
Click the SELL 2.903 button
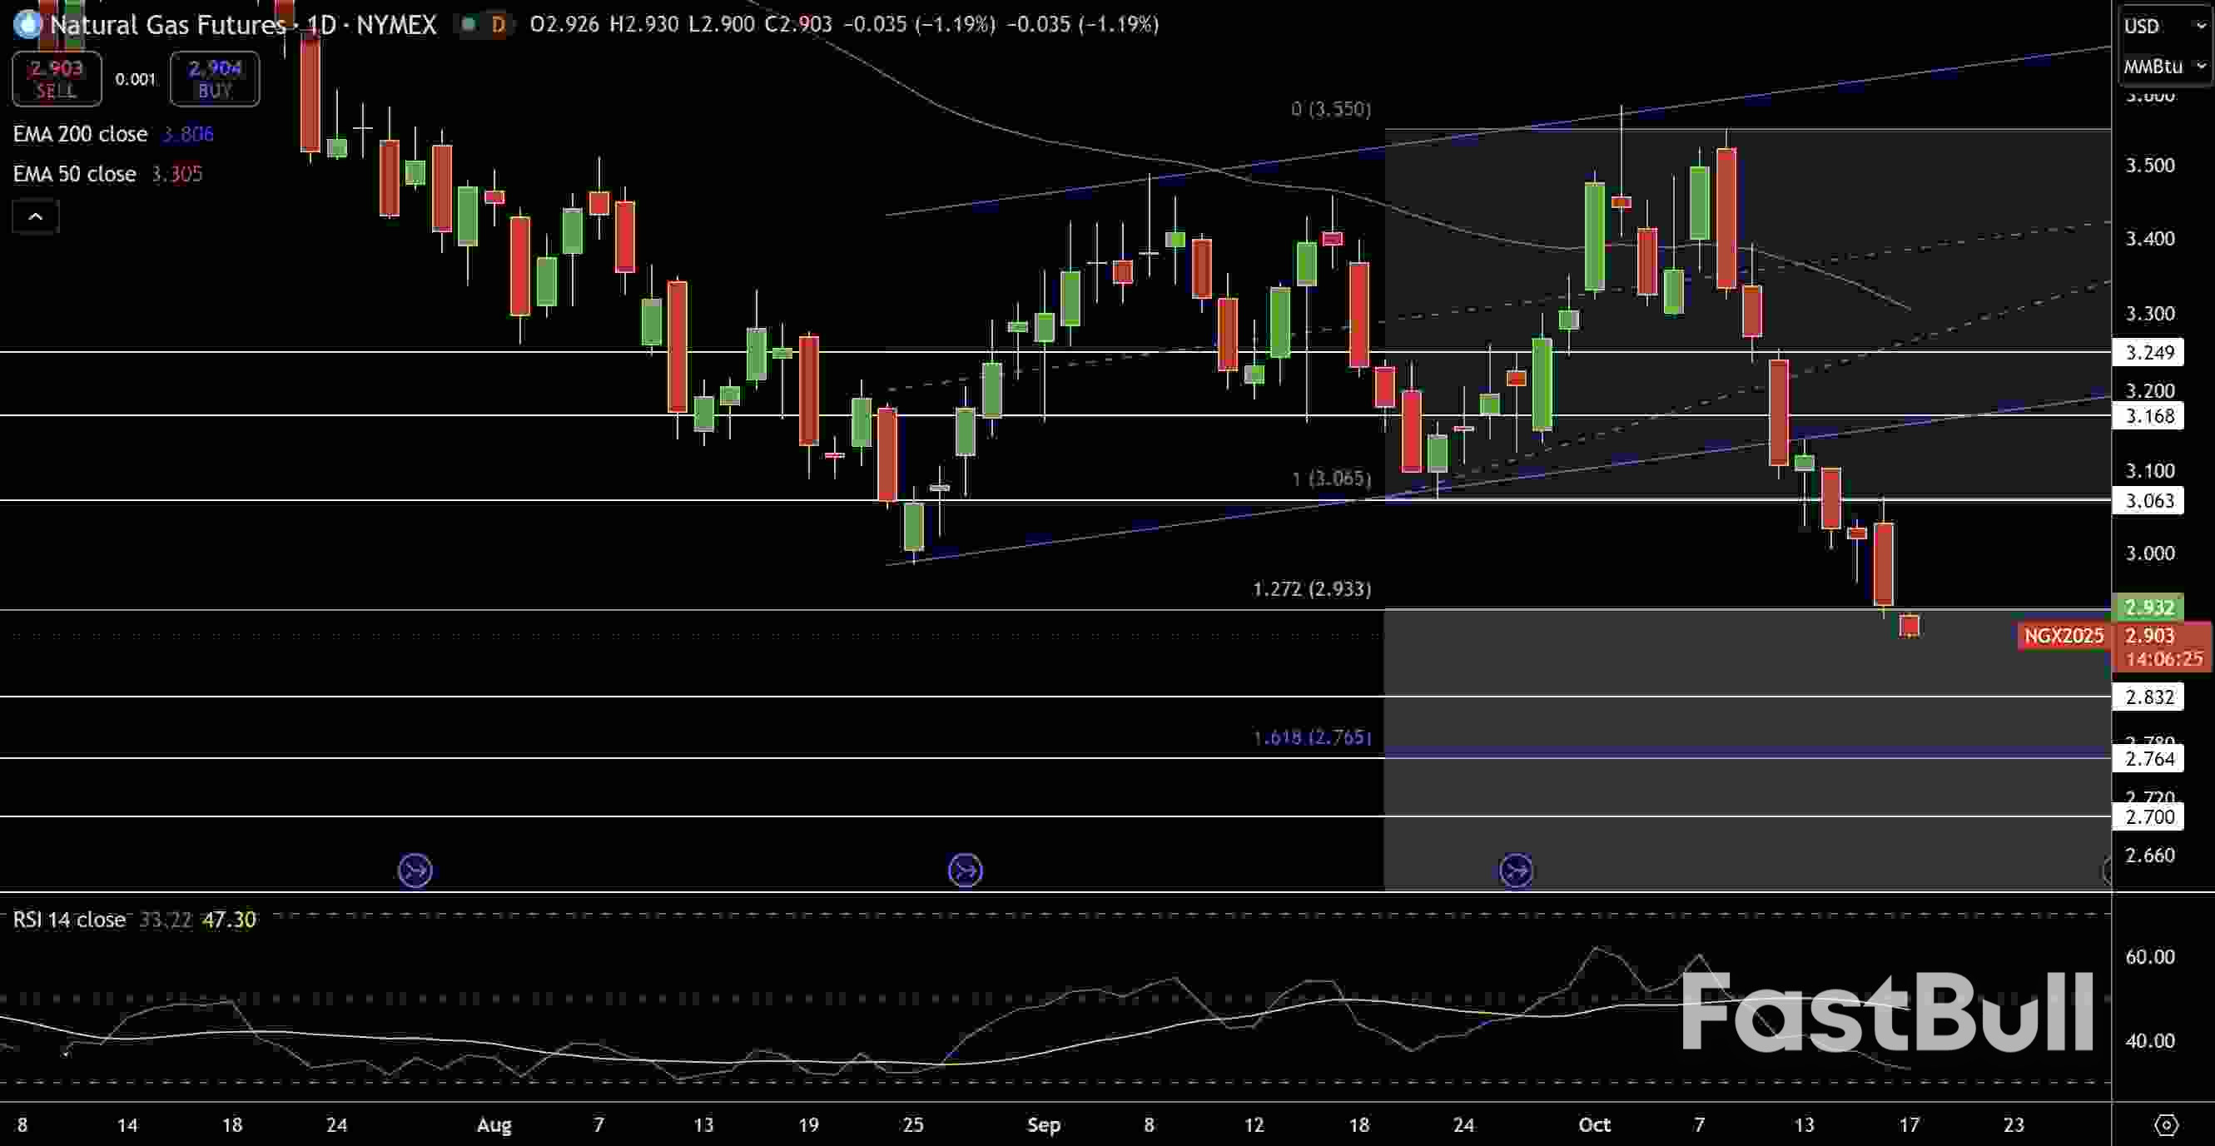57,78
